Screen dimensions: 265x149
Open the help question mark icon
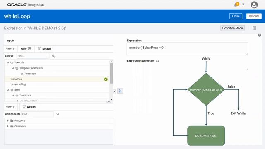[x=243, y=5]
